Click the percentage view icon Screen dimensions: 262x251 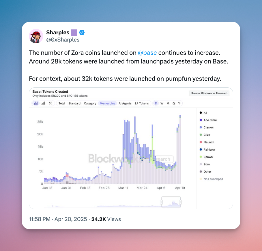pos(50,103)
